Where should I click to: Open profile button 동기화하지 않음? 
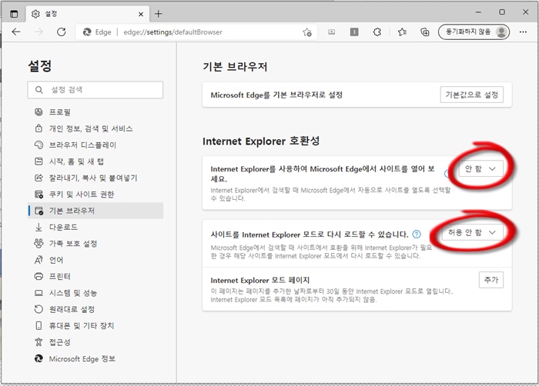coord(474,32)
